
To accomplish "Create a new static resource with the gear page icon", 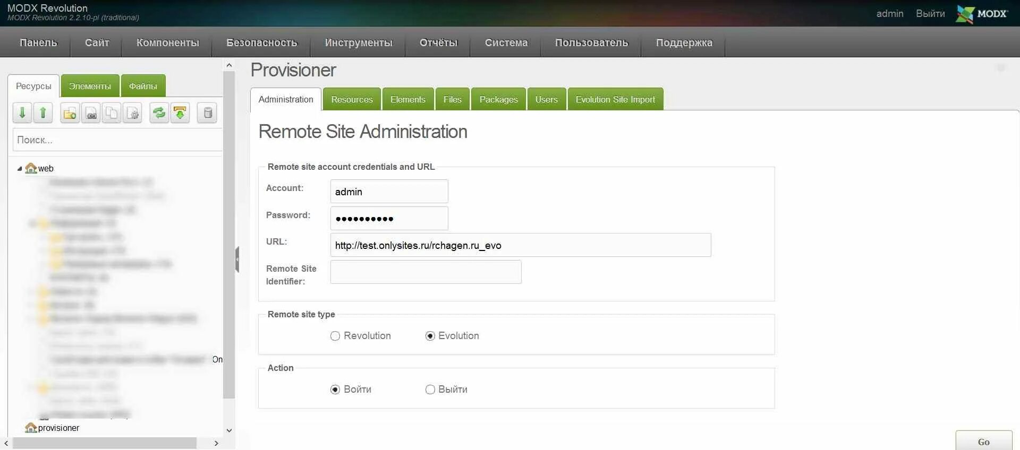I will click(x=132, y=113).
